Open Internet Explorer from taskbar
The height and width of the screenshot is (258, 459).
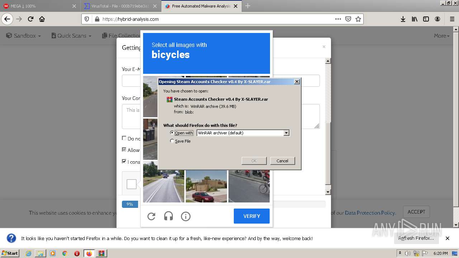point(29,253)
